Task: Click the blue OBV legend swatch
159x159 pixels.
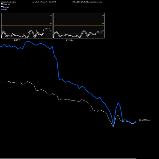Action: click(x=2, y=10)
